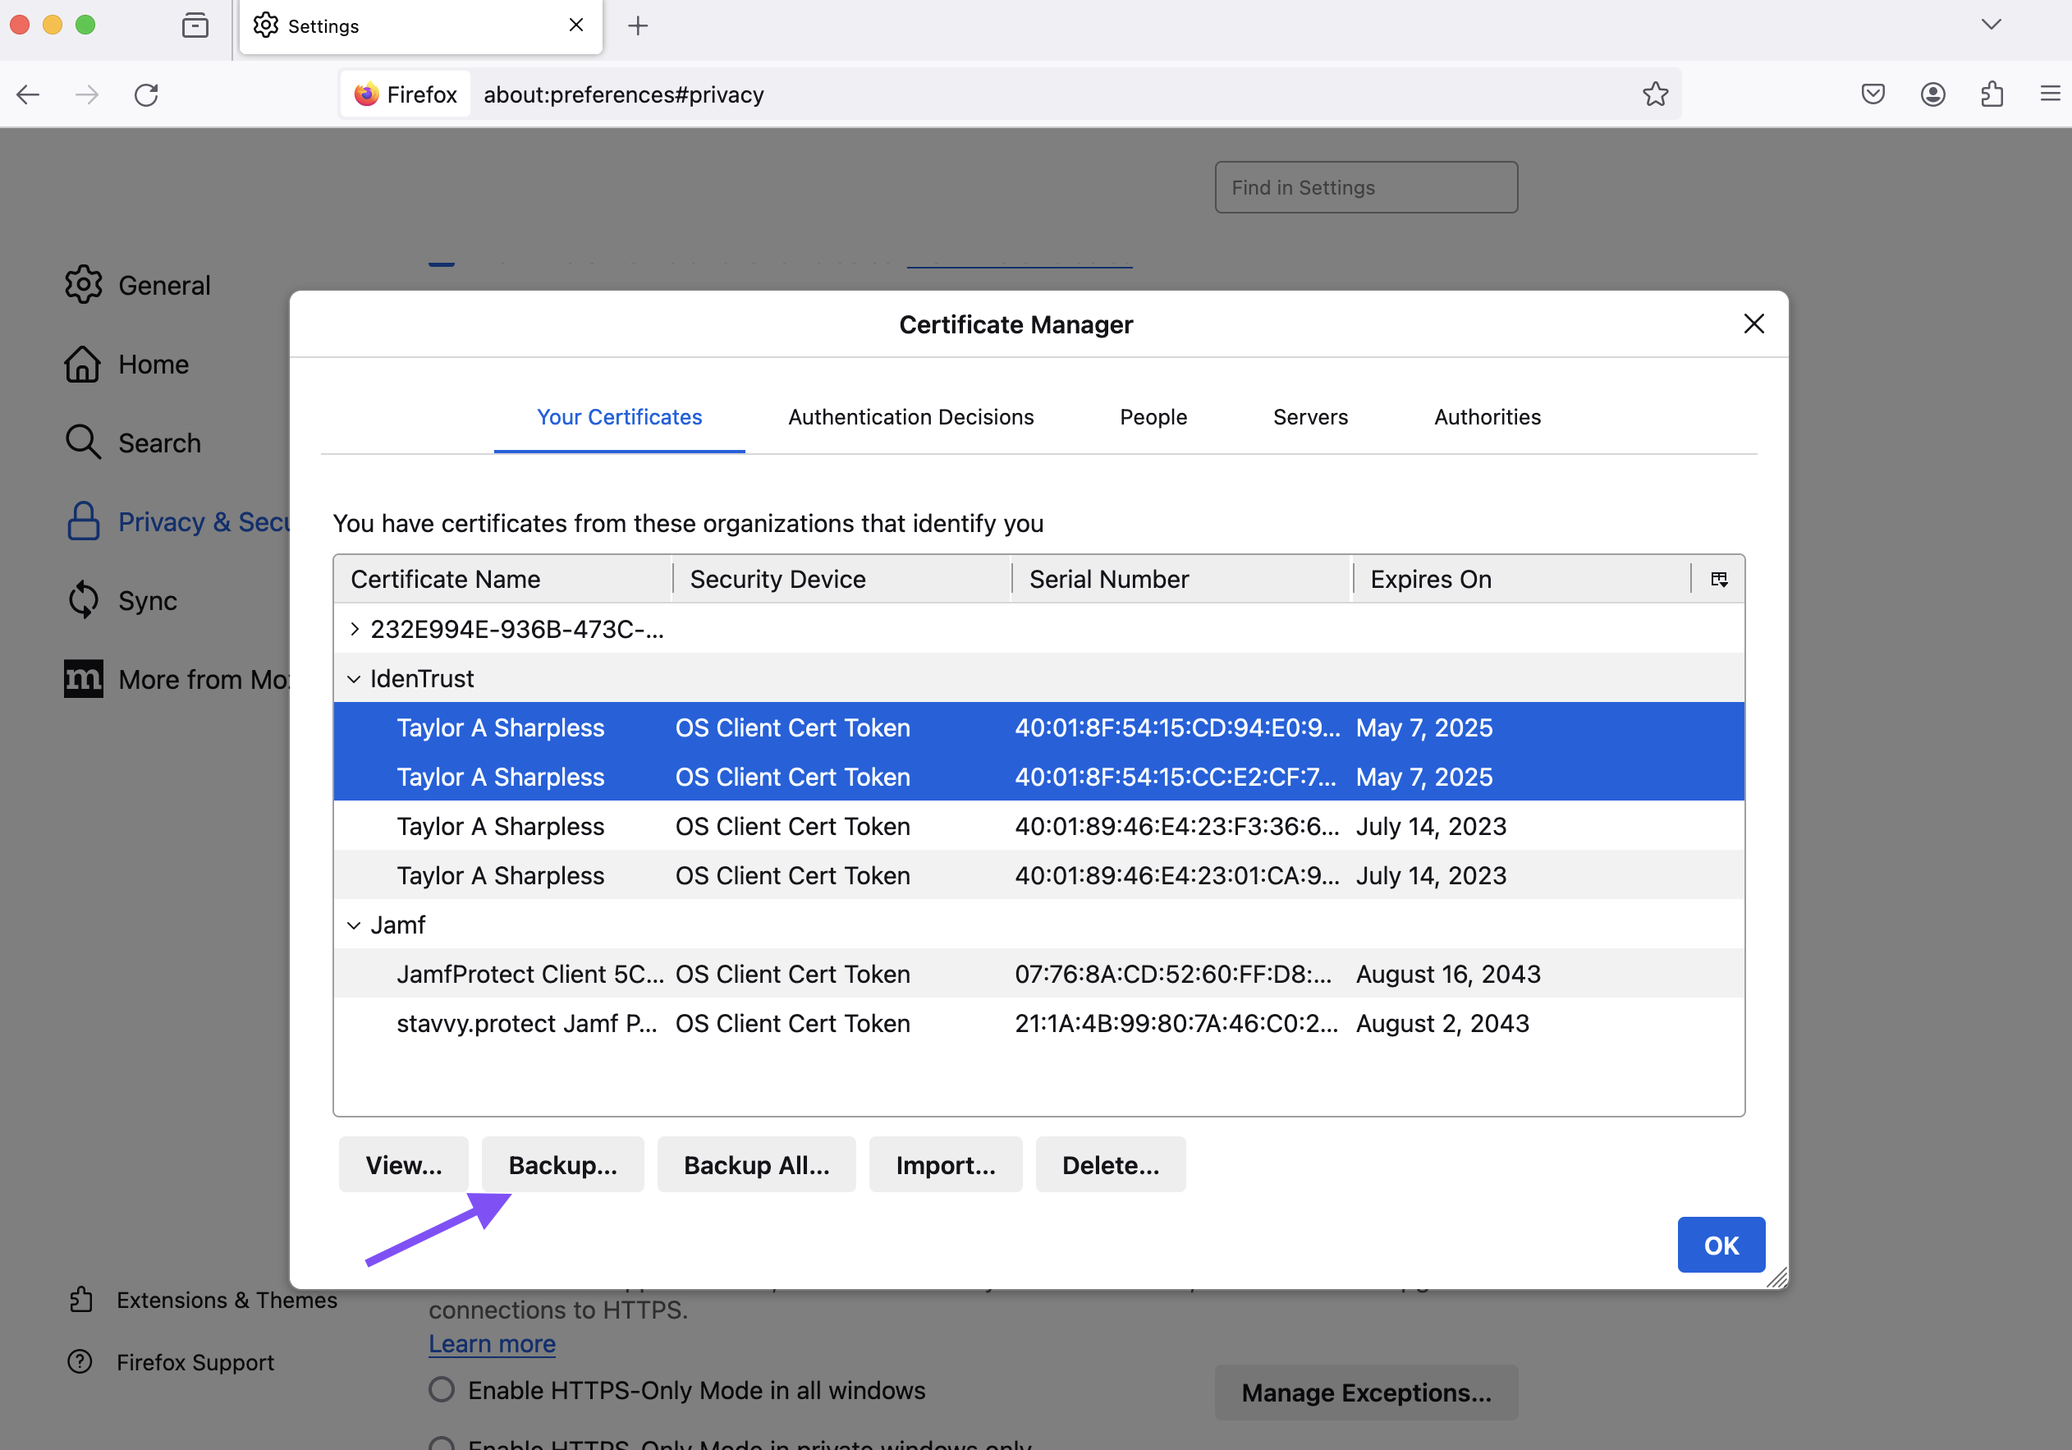Image resolution: width=2072 pixels, height=1450 pixels.
Task: Open General settings gear icon
Action: pyautogui.click(x=83, y=285)
